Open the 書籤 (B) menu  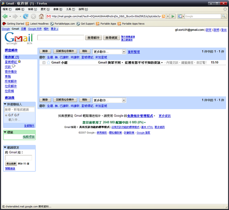[x=58, y=9]
